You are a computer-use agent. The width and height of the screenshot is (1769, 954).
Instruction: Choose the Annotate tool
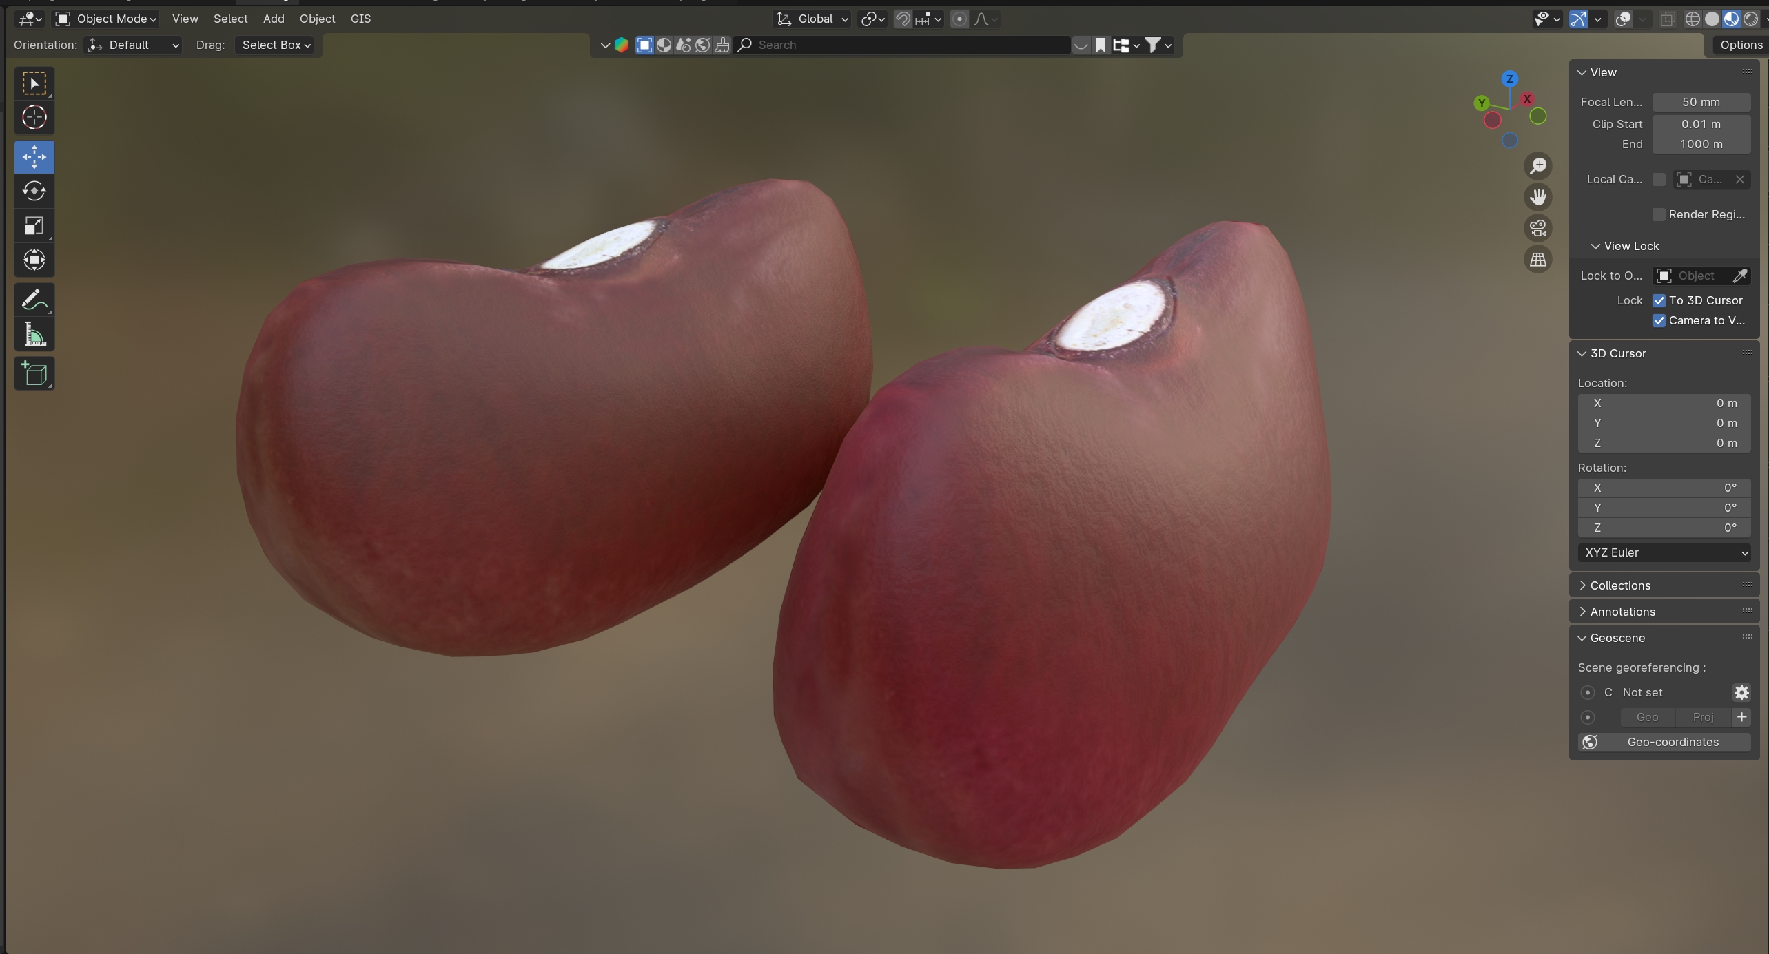(x=34, y=300)
